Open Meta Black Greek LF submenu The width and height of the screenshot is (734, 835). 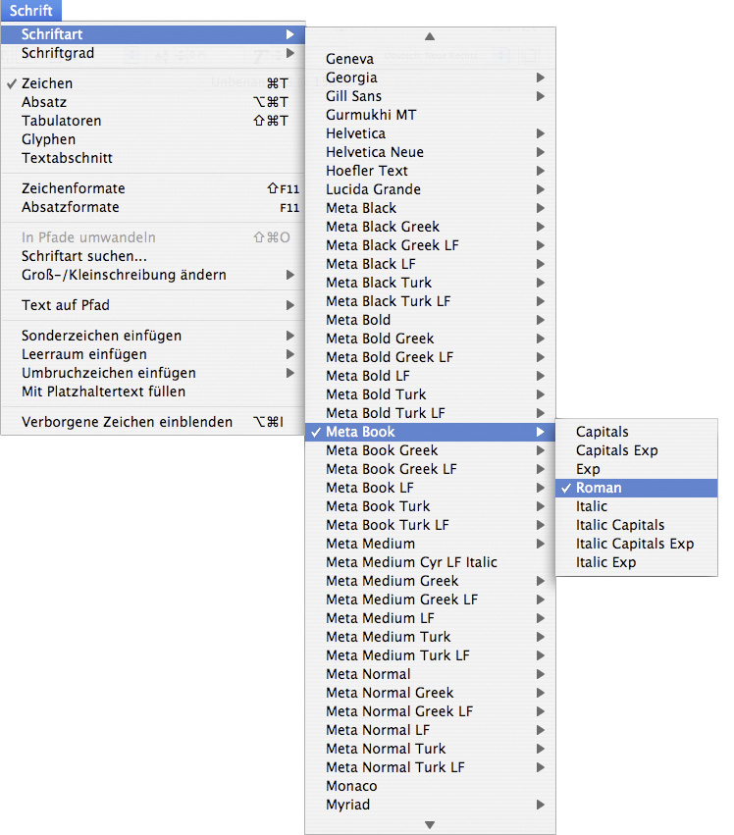431,245
